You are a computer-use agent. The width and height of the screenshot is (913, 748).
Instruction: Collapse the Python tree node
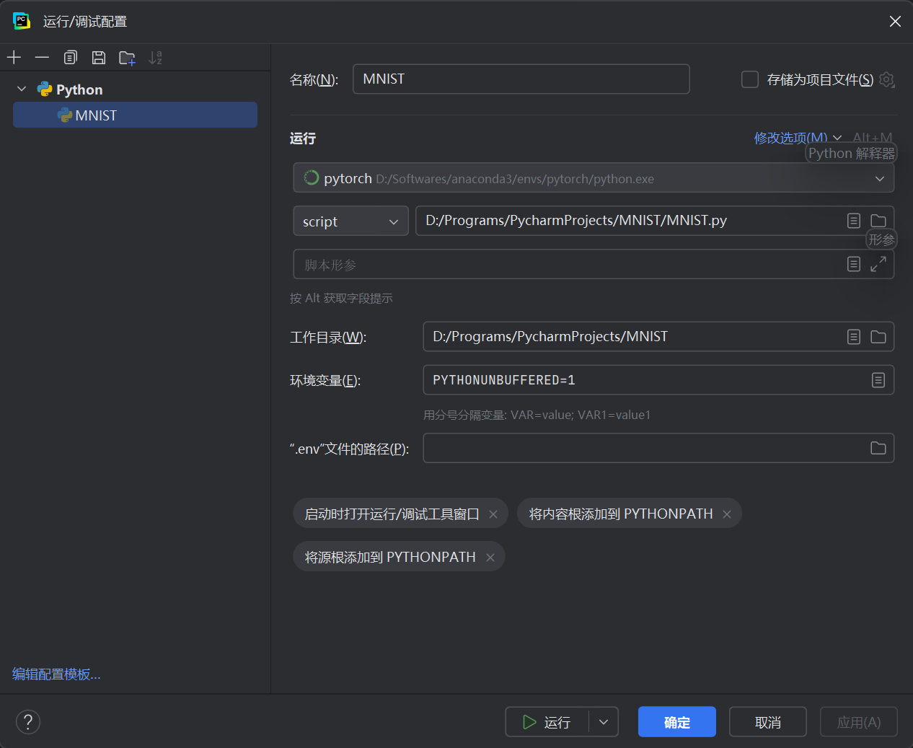(22, 89)
